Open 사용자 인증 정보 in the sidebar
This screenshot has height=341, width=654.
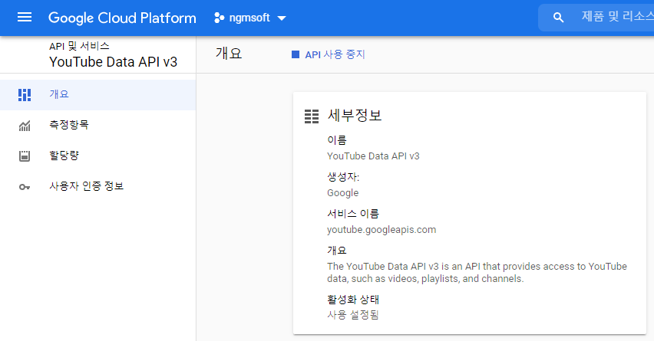[98, 186]
